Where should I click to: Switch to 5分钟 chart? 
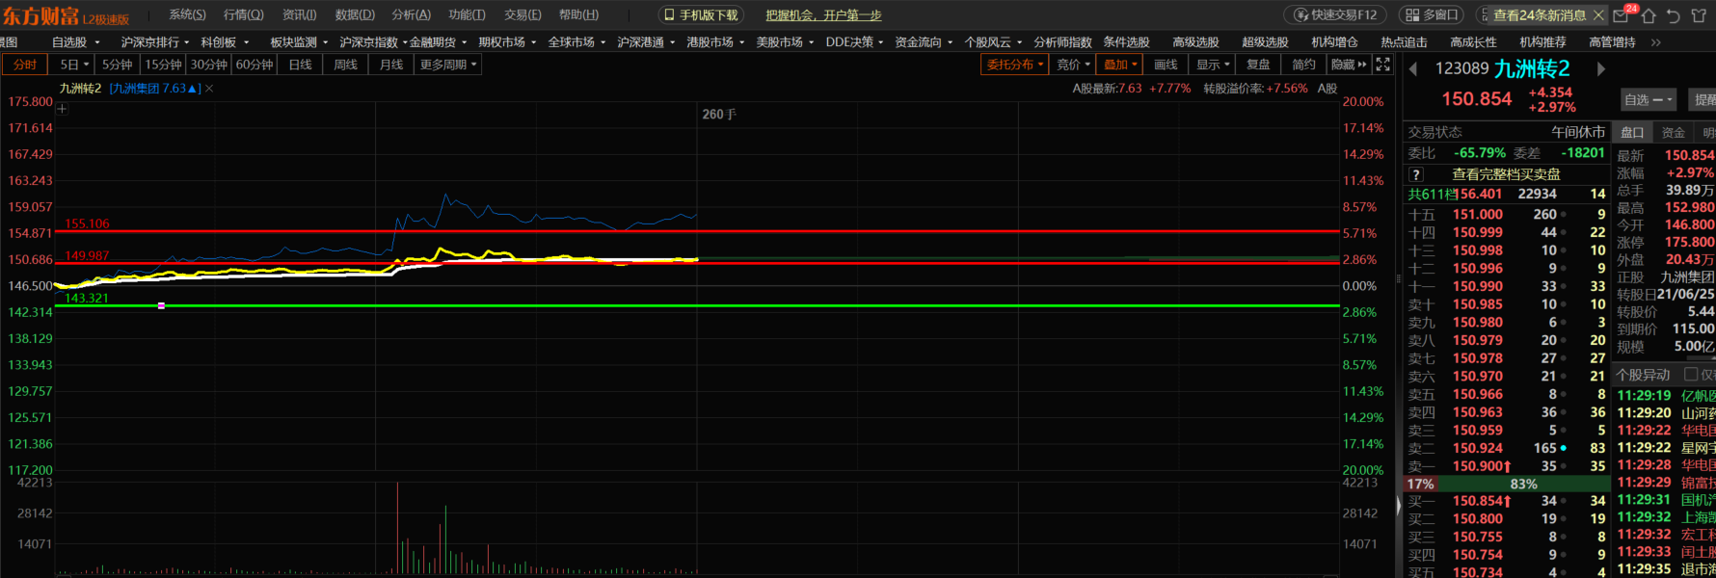point(117,65)
